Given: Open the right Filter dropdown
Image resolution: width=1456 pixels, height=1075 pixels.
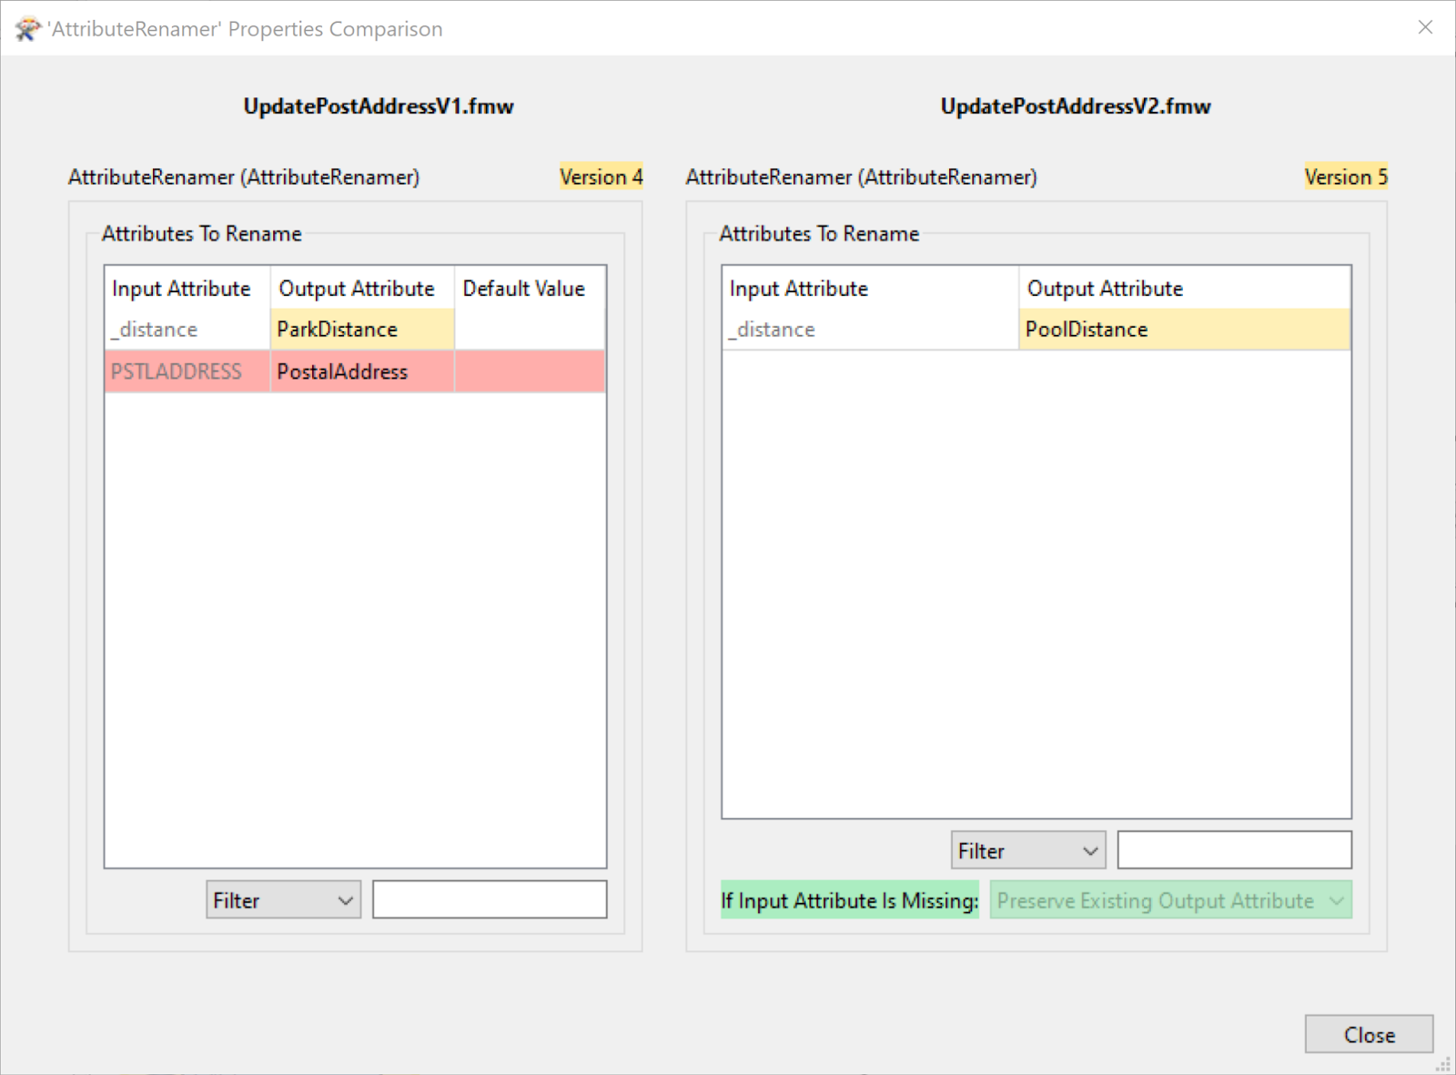Looking at the screenshot, I should [x=1026, y=849].
